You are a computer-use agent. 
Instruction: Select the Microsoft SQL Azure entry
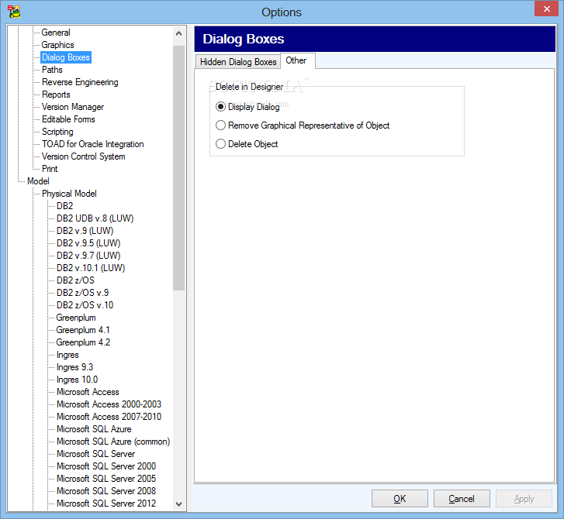pyautogui.click(x=94, y=429)
